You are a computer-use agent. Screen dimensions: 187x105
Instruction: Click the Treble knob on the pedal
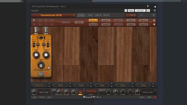46,55
